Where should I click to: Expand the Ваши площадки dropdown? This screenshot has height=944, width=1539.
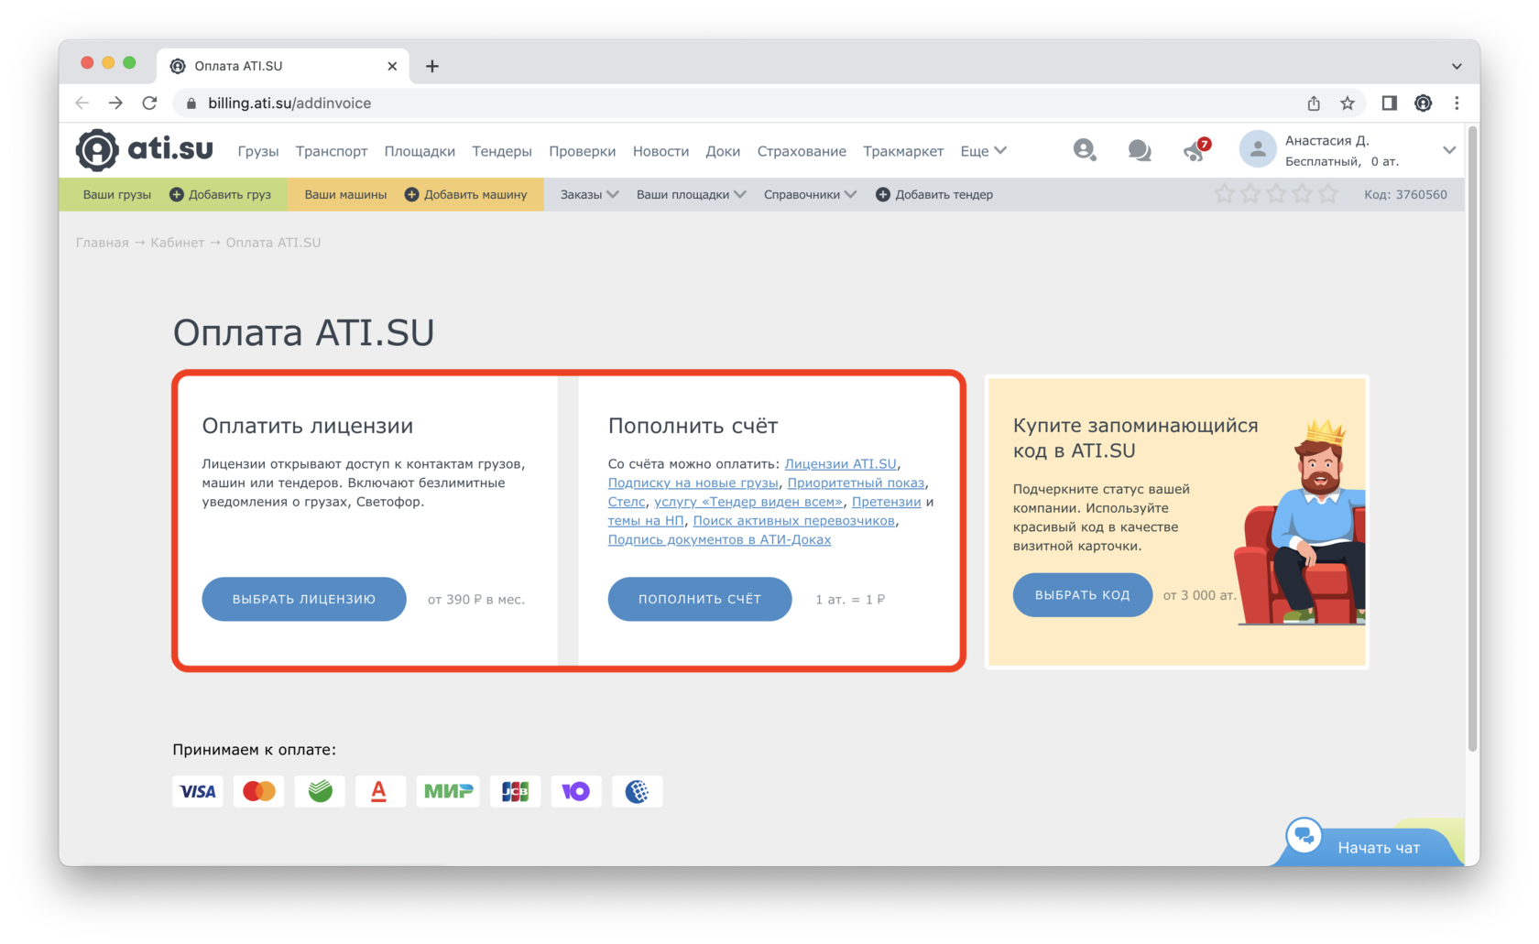692,194
